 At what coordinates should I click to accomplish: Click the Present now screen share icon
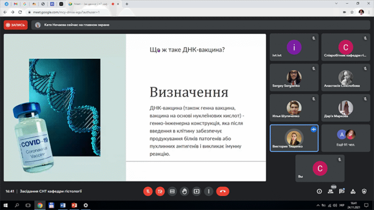pyautogui.click(x=197, y=191)
